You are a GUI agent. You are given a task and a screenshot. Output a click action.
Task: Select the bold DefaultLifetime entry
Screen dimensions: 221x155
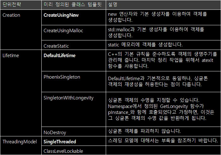point(60,56)
